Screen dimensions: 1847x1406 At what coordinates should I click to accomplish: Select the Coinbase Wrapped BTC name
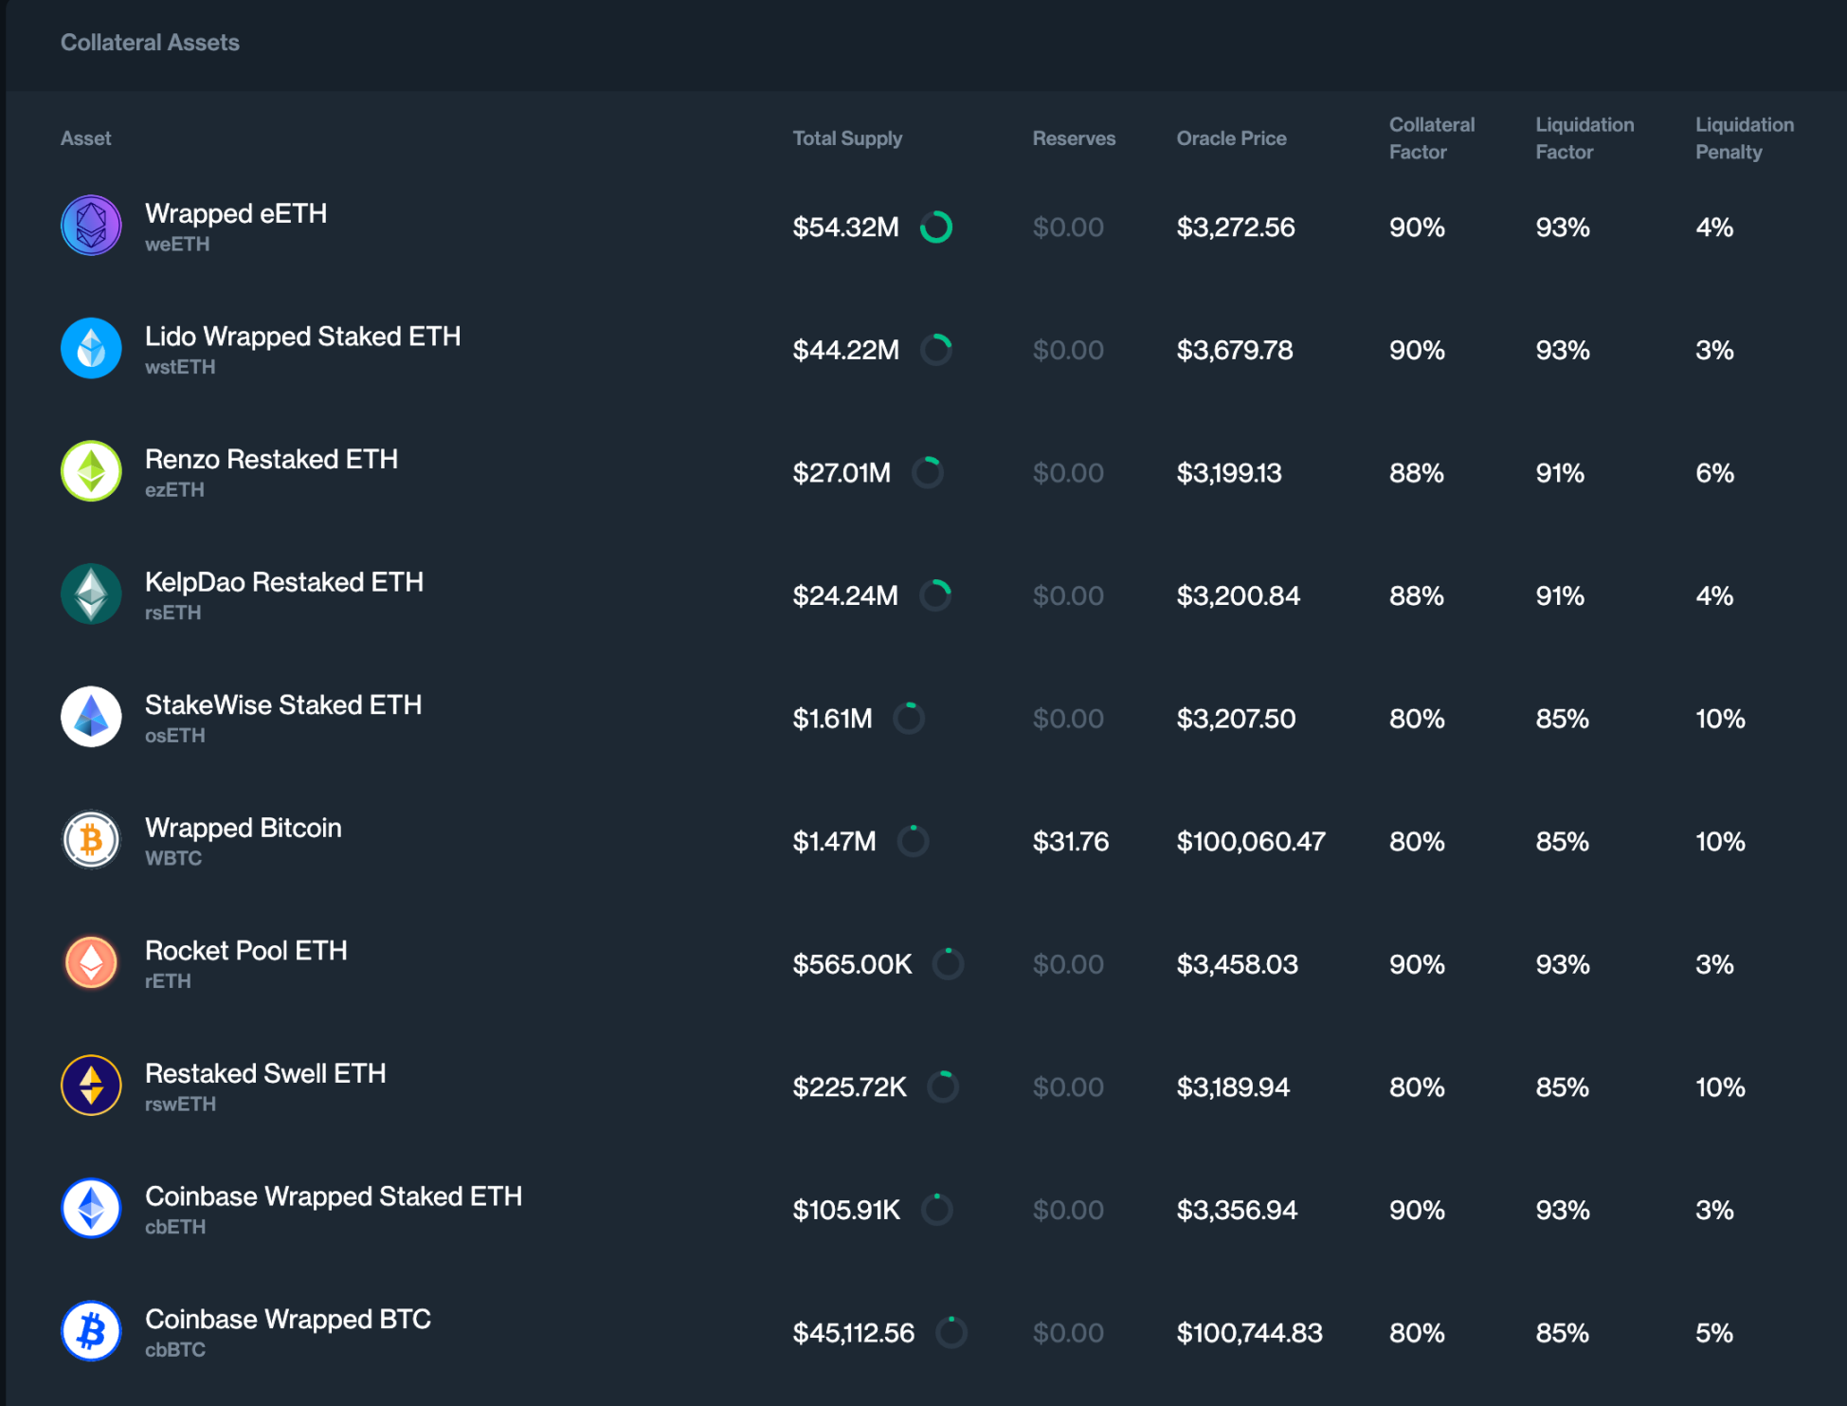tap(288, 1319)
